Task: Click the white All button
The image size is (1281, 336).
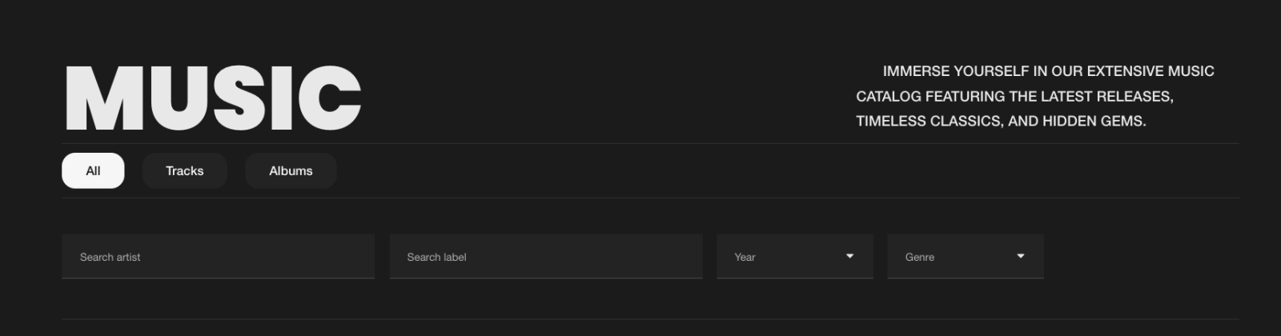Action: 93,170
